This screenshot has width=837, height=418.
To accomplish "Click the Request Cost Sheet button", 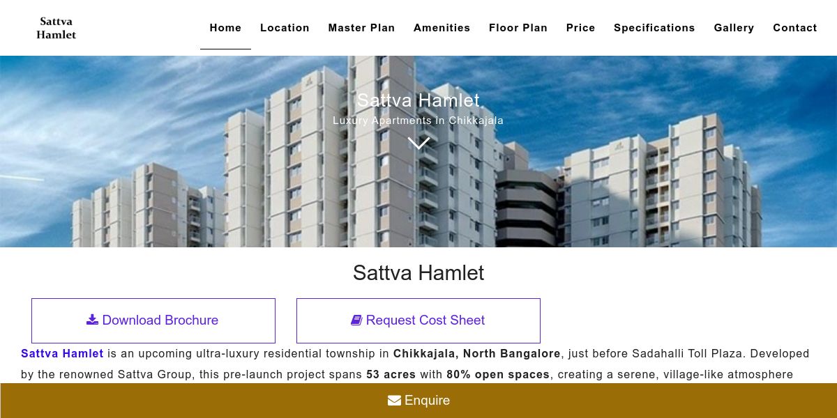I will coord(418,320).
